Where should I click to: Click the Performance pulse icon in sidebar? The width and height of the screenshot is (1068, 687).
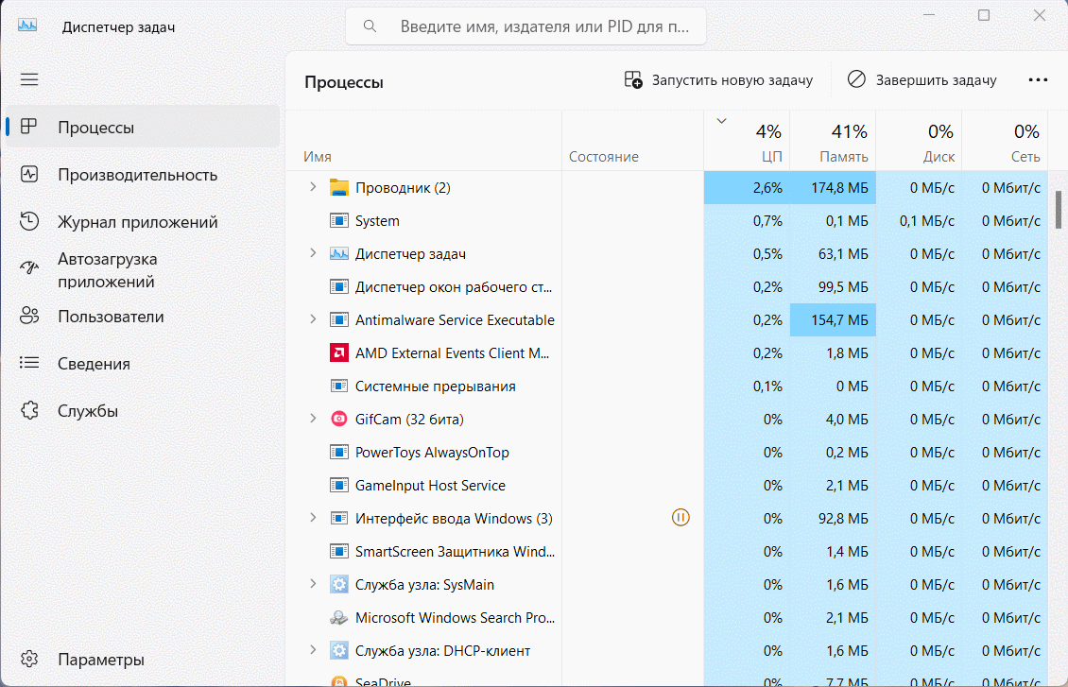29,174
